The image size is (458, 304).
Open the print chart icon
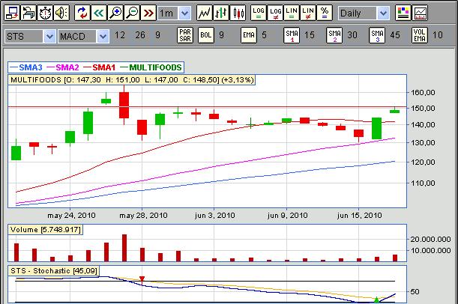(x=28, y=13)
